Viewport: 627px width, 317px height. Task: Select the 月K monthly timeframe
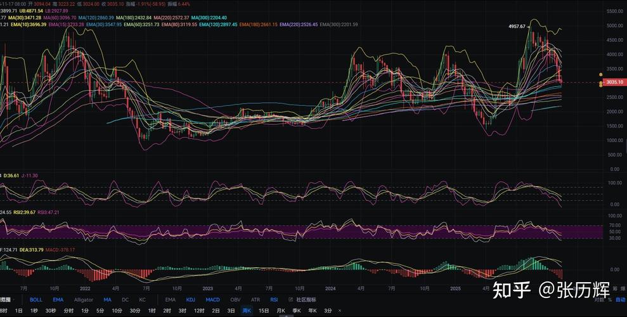pos(280,311)
